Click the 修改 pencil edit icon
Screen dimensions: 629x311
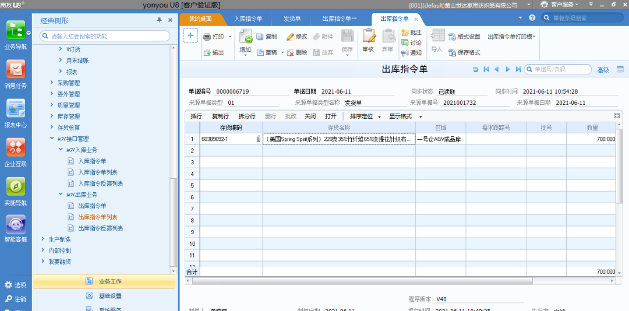pyautogui.click(x=290, y=37)
